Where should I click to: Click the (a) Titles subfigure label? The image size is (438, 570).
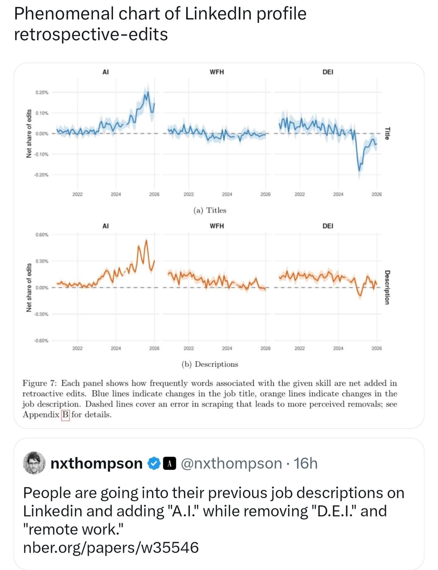210,210
